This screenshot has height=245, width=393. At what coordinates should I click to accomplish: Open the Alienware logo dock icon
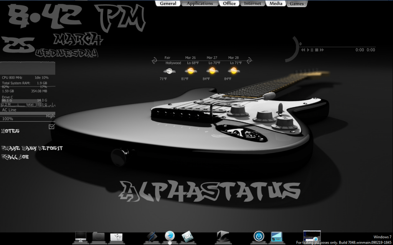(x=223, y=237)
